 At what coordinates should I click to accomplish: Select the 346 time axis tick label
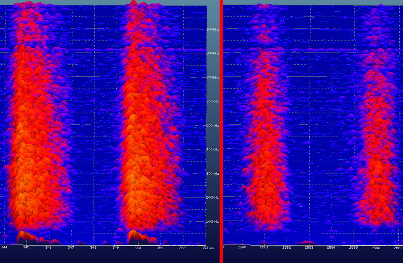pyautogui.click(x=48, y=247)
